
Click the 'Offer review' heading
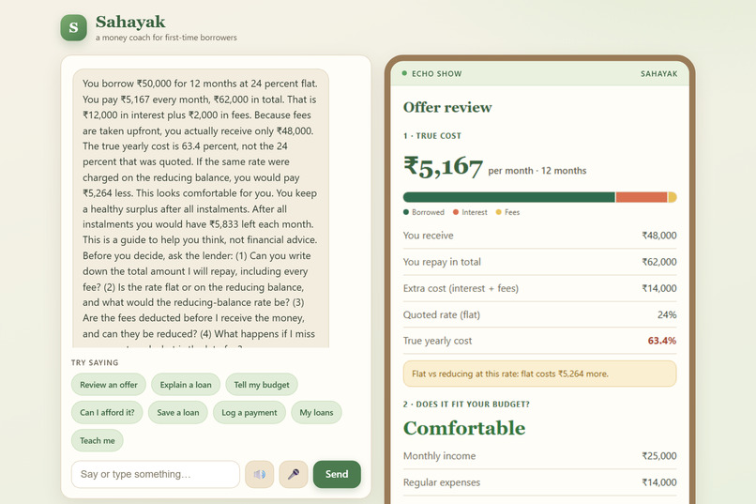click(x=447, y=107)
